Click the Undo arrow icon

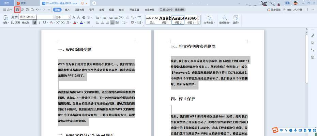[37, 10]
